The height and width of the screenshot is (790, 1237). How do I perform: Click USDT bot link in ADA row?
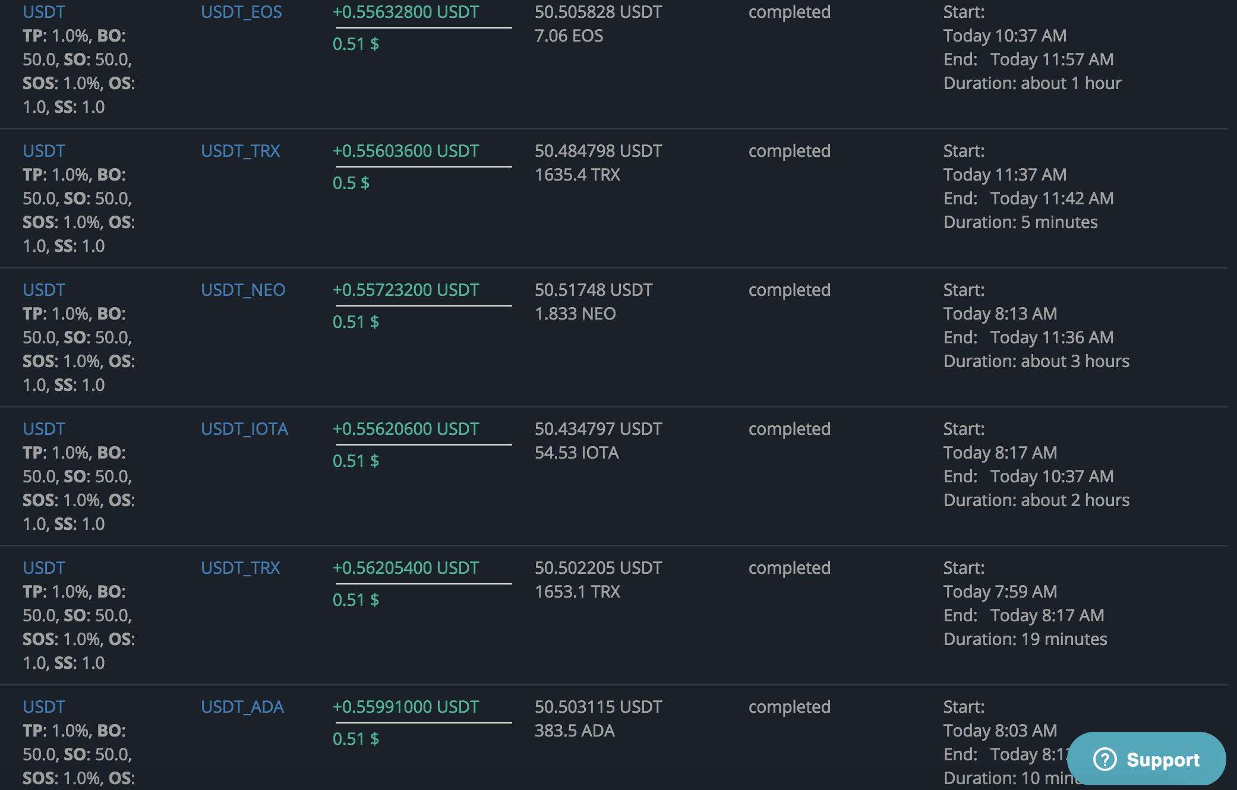[x=44, y=707]
